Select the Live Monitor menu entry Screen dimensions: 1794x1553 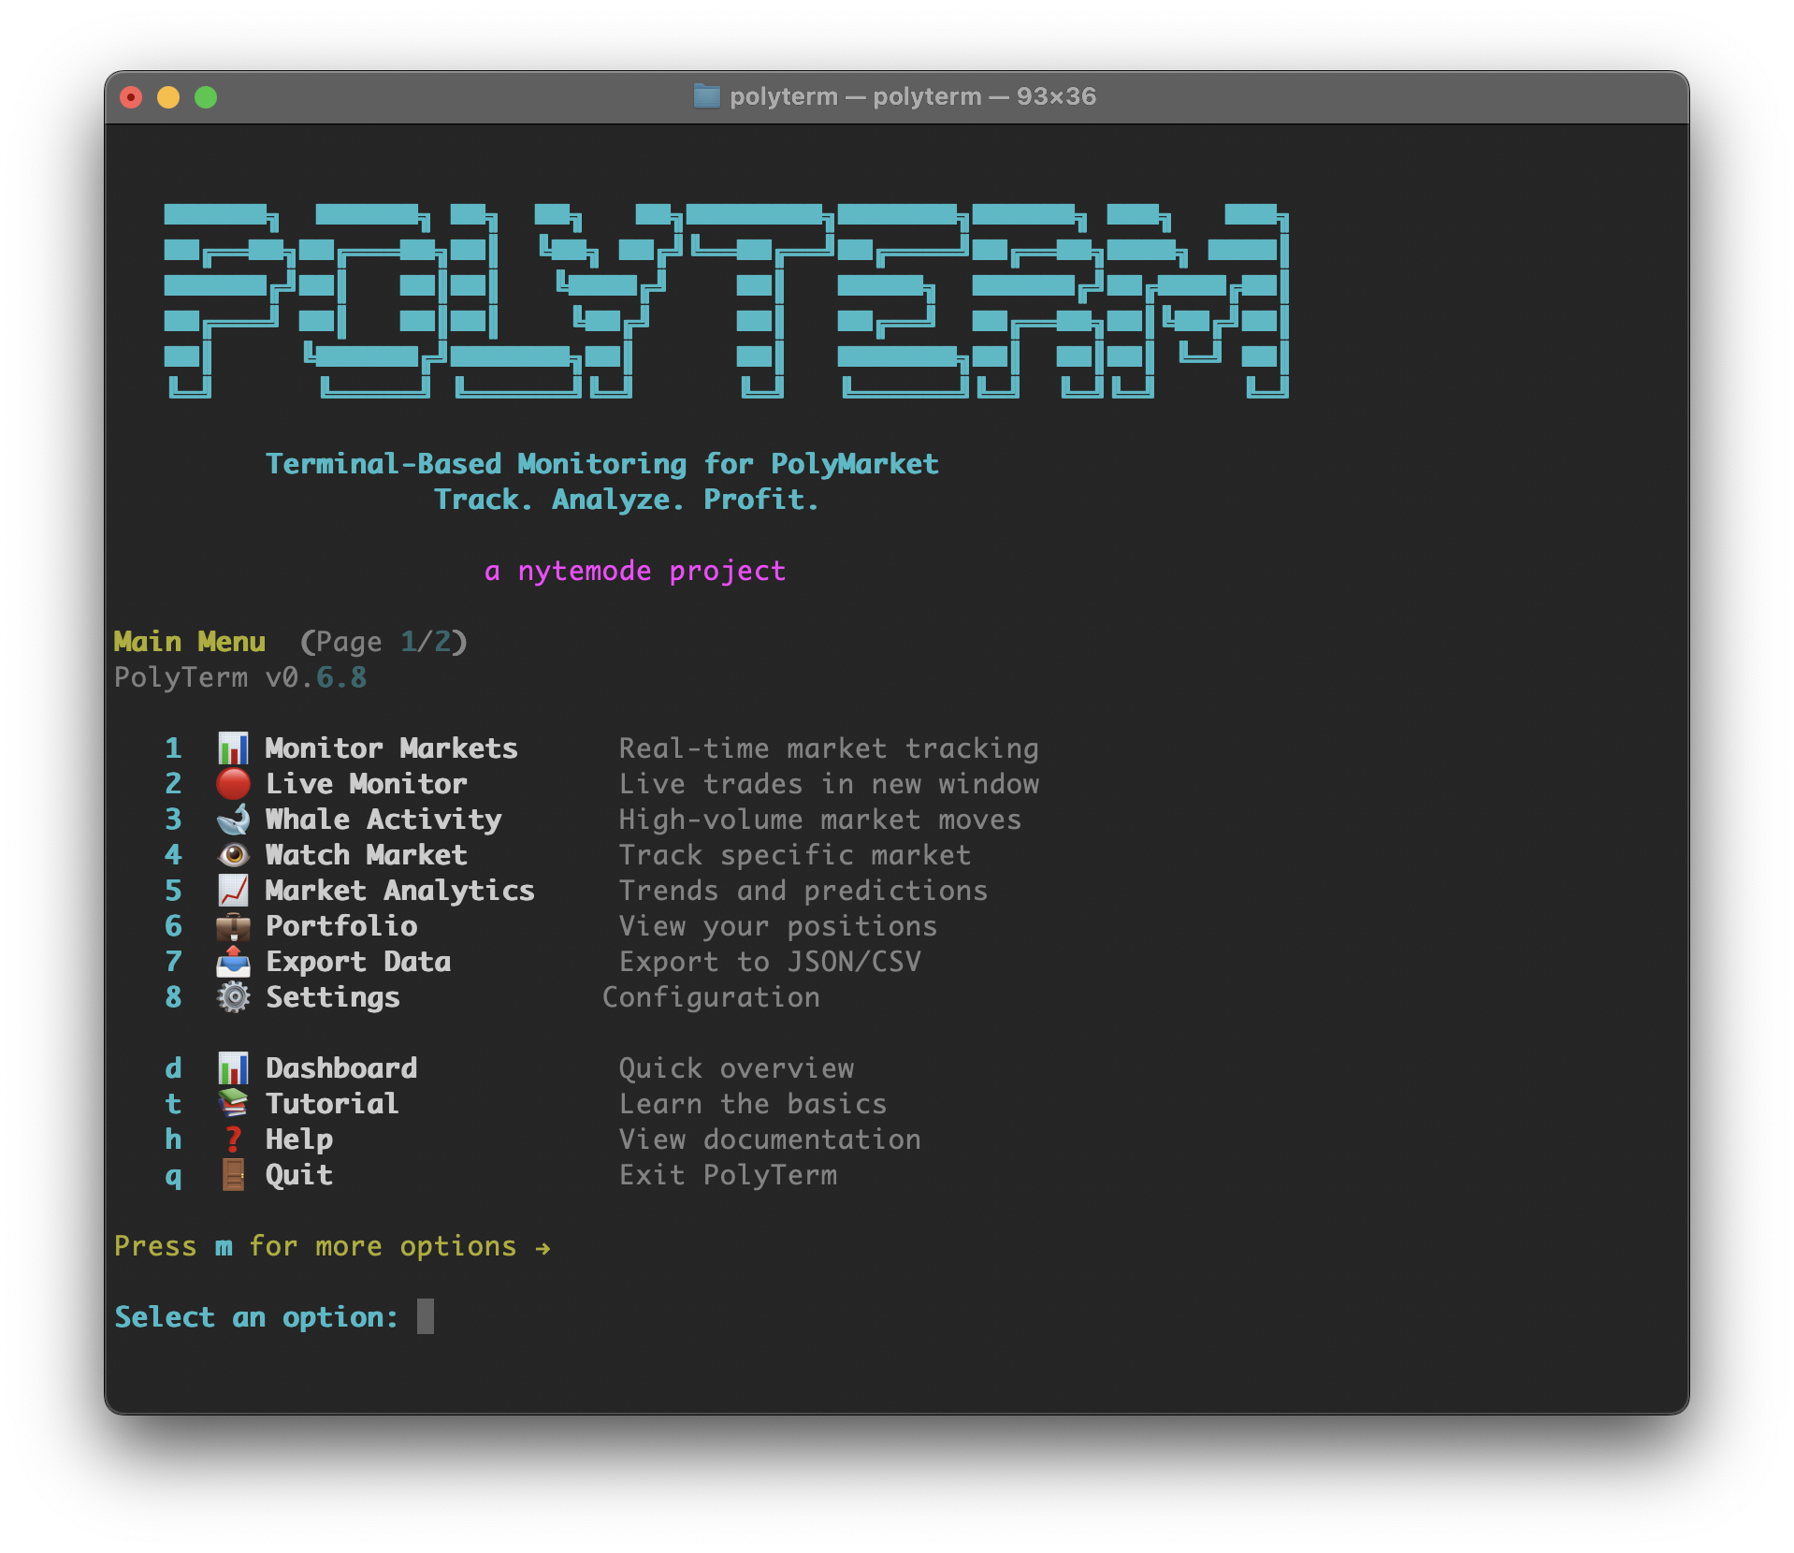(366, 784)
